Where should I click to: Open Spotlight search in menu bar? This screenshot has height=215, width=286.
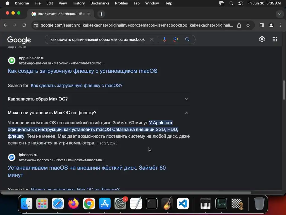[231, 3]
